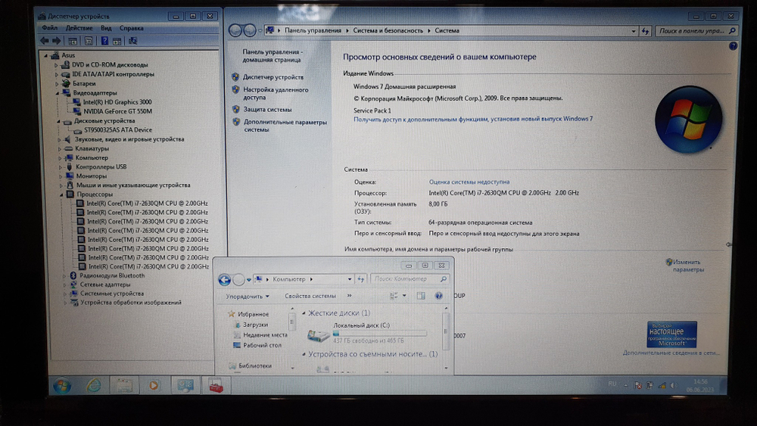Screen dimensions: 757x426
Task: Click the System window help icon
Action: point(733,46)
